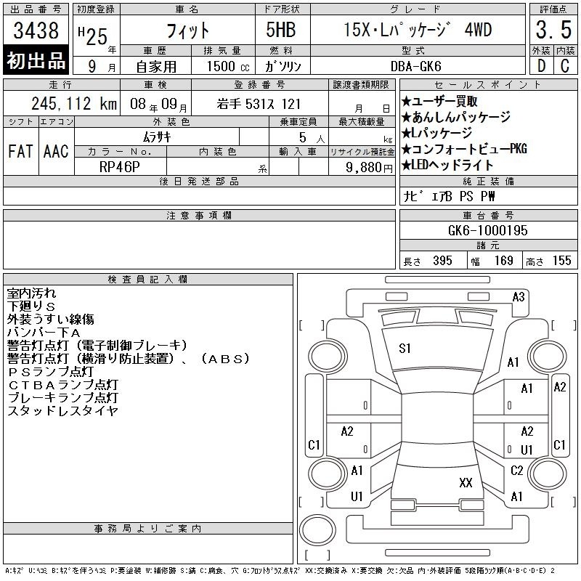
Task: Click the C1 mark on left side sill
Action: click(314, 444)
